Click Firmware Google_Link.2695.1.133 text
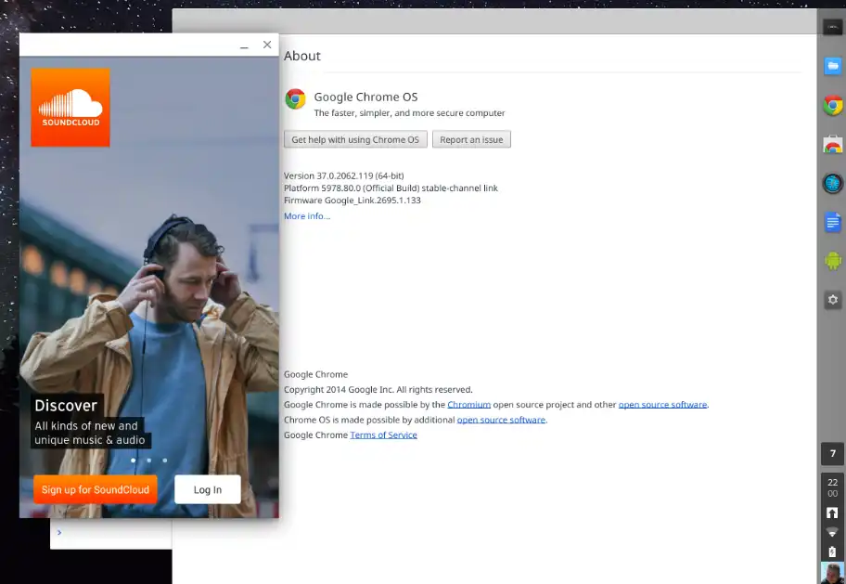Image resolution: width=846 pixels, height=584 pixels. 352,200
